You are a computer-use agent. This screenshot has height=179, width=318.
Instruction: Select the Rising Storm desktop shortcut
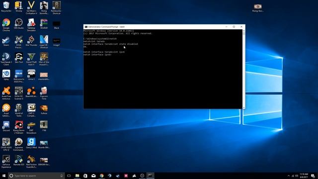pyautogui.click(x=44, y=8)
